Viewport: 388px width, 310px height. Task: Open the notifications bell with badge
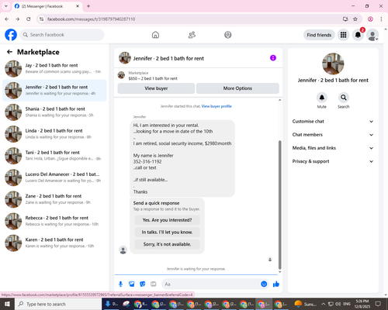[x=358, y=35]
